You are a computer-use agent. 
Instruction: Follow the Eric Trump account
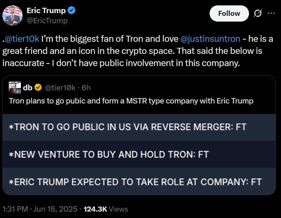(x=229, y=13)
